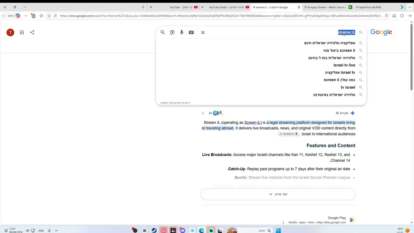The height and width of the screenshot is (233, 414).
Task: Open the browser favorites list
Action: pyautogui.click(x=41, y=16)
